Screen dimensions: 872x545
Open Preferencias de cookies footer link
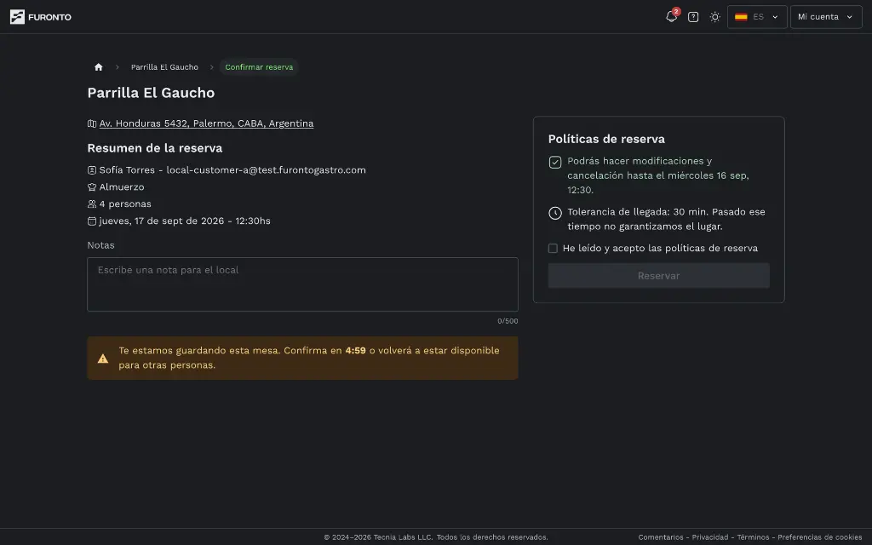click(x=820, y=537)
